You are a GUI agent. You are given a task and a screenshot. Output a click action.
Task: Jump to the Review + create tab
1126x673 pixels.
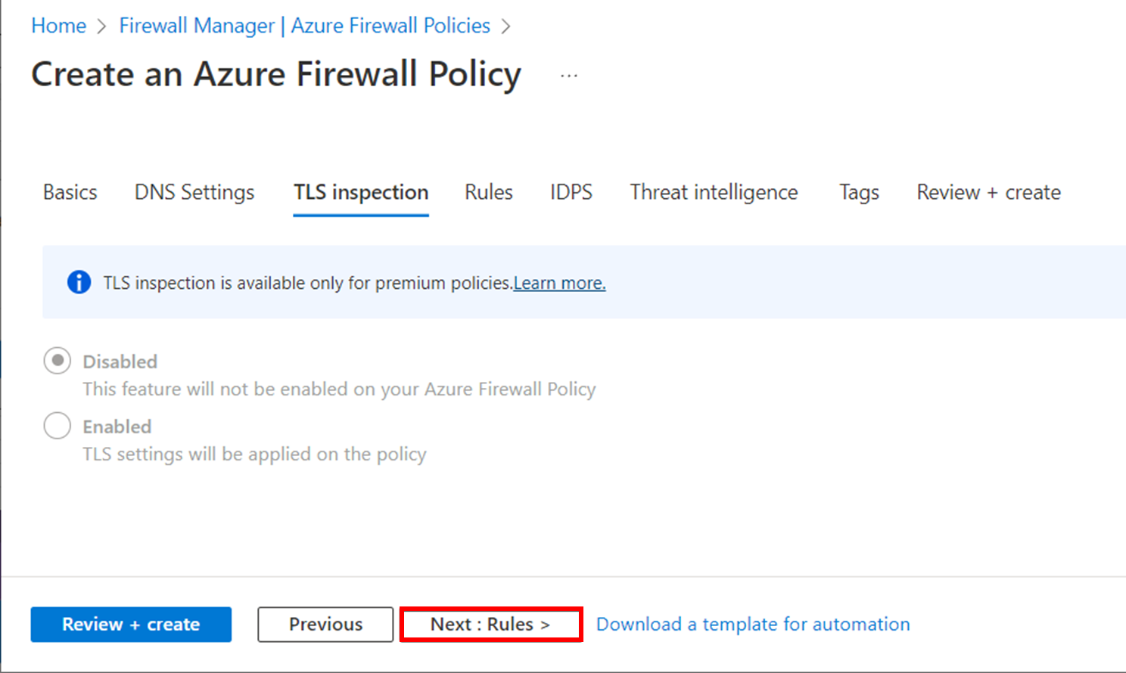click(x=988, y=192)
